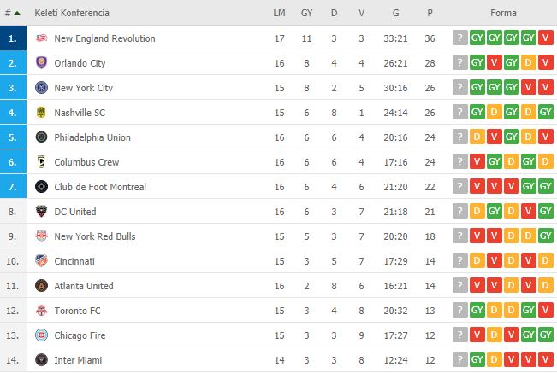Click the LM matches played column header

click(279, 14)
